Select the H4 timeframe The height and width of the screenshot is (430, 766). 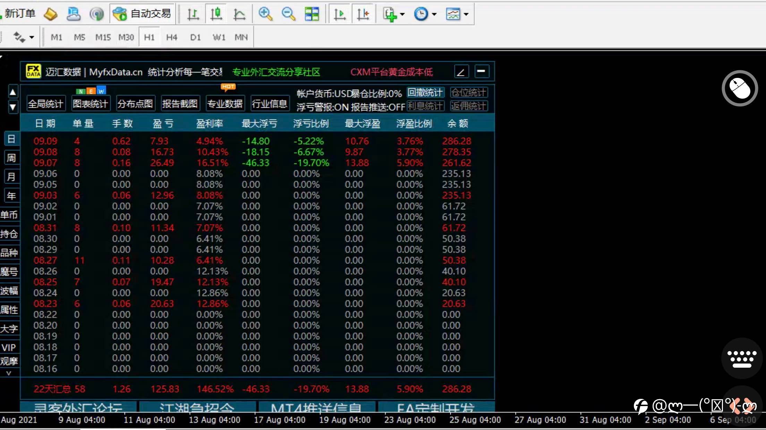(171, 37)
